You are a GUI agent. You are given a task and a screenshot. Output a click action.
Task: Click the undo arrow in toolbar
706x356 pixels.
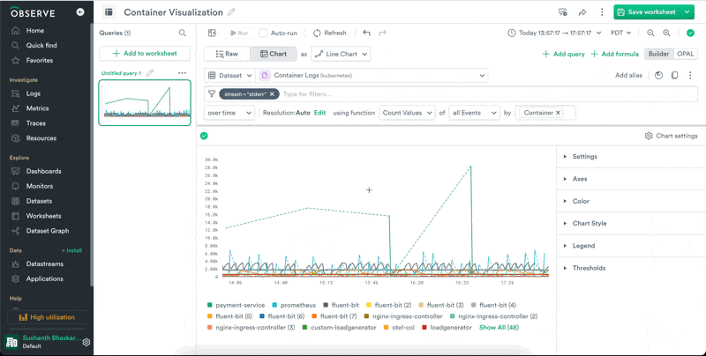(366, 33)
